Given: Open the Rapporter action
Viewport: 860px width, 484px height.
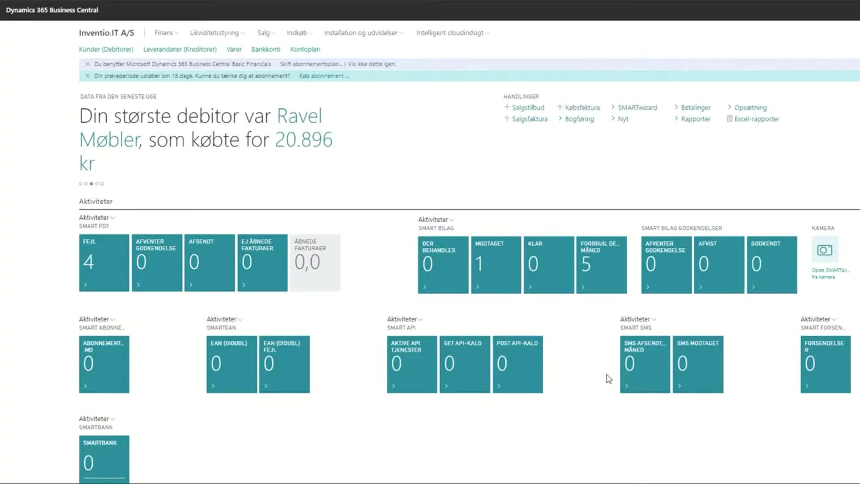Looking at the screenshot, I should [696, 119].
